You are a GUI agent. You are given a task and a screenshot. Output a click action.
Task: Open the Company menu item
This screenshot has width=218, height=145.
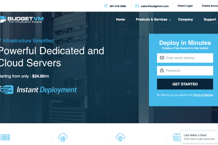[185, 20]
